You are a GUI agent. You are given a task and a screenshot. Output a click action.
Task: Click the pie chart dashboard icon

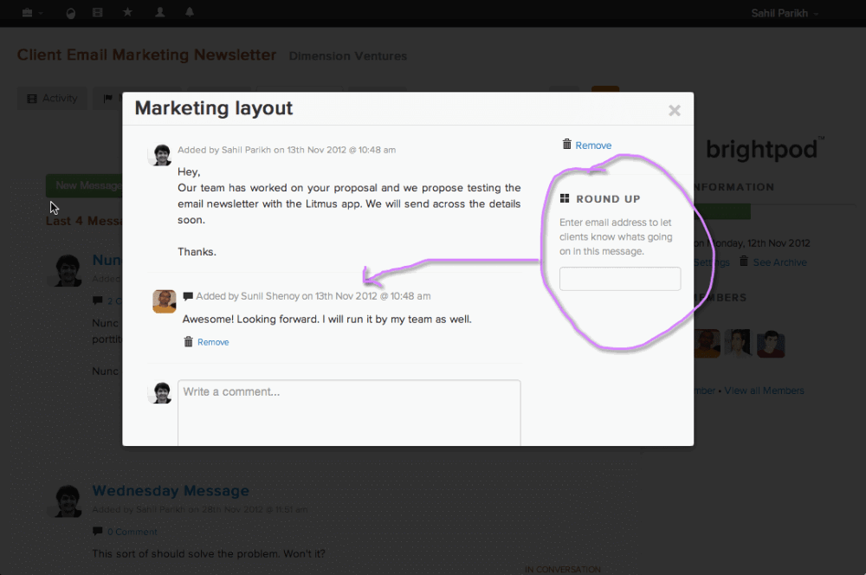[x=71, y=13]
